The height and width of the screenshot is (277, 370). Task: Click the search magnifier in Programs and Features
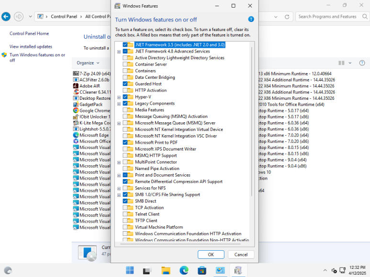tap(365, 16)
